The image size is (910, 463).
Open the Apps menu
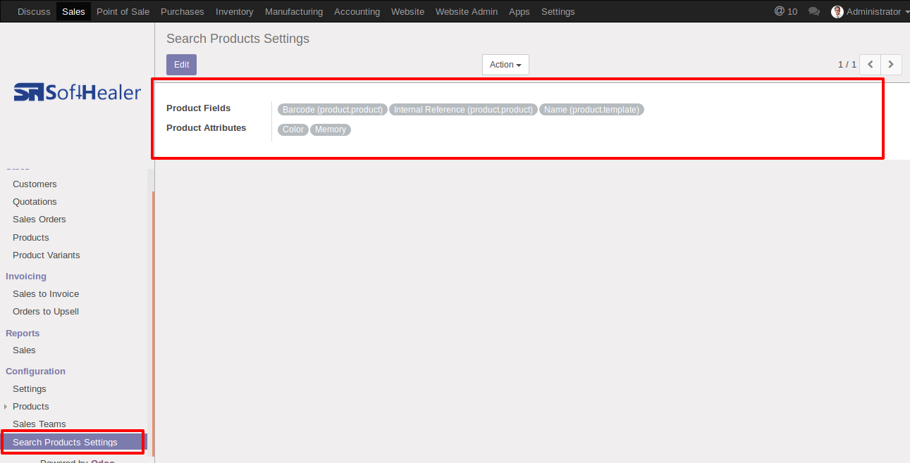click(x=519, y=11)
